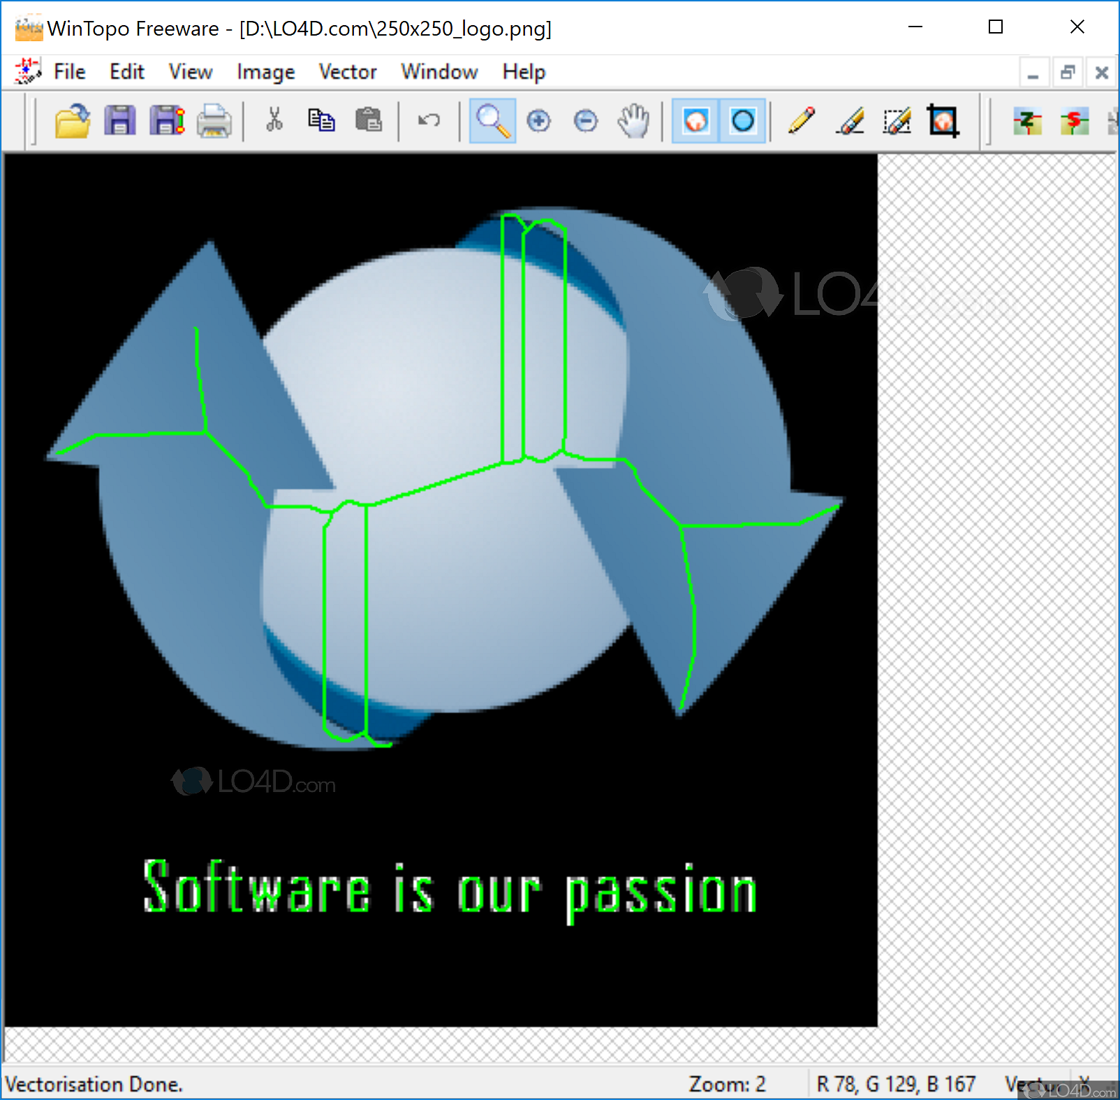Undo the last action
Image resolution: width=1120 pixels, height=1100 pixels.
coord(428,120)
